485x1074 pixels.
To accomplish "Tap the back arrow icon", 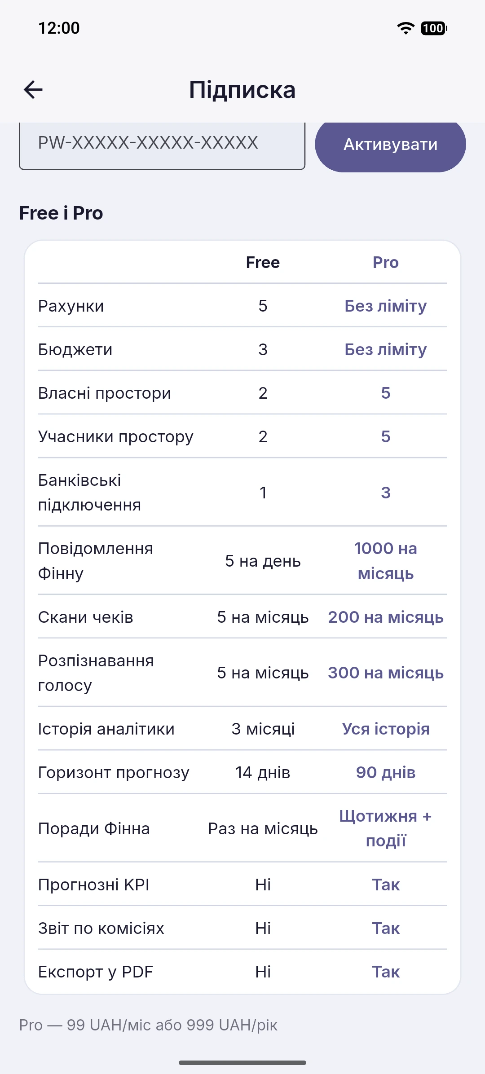I will click(33, 89).
